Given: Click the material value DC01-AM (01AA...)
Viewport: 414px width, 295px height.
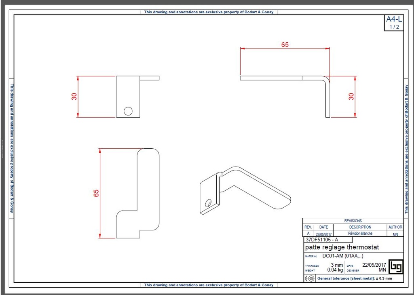Looking at the screenshot, I should click(342, 256).
